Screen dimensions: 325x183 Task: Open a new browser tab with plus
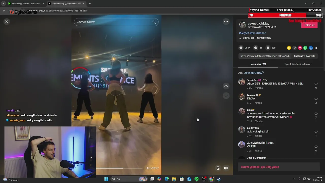pyautogui.click(x=90, y=4)
